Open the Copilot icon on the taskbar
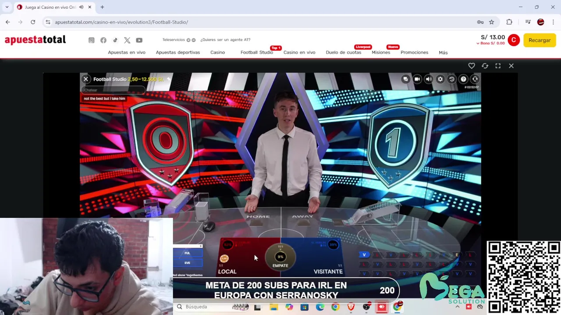561x315 pixels. click(289, 307)
